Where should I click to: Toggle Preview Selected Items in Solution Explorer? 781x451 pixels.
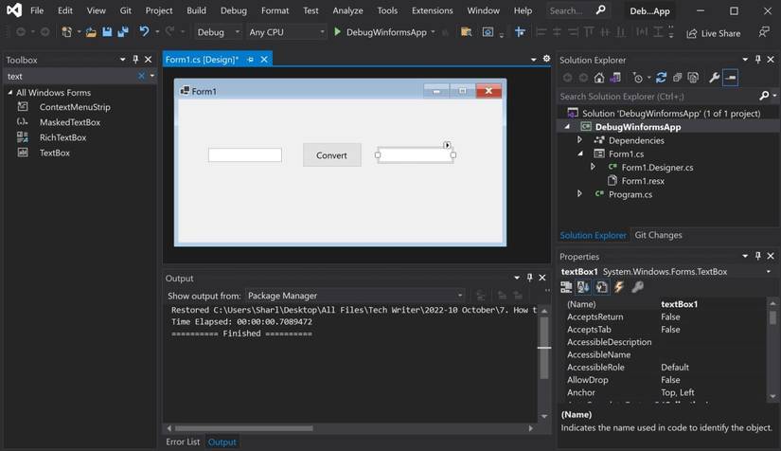coord(731,78)
